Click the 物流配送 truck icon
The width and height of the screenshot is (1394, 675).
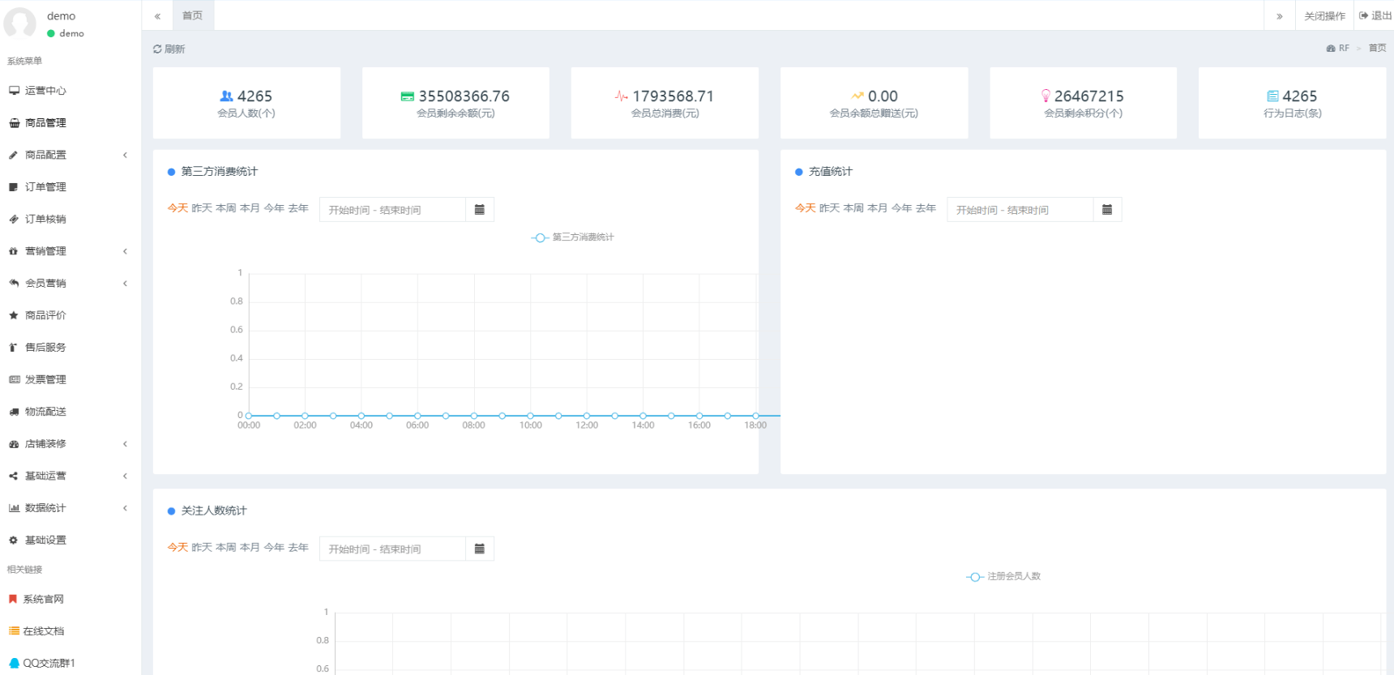coord(13,412)
